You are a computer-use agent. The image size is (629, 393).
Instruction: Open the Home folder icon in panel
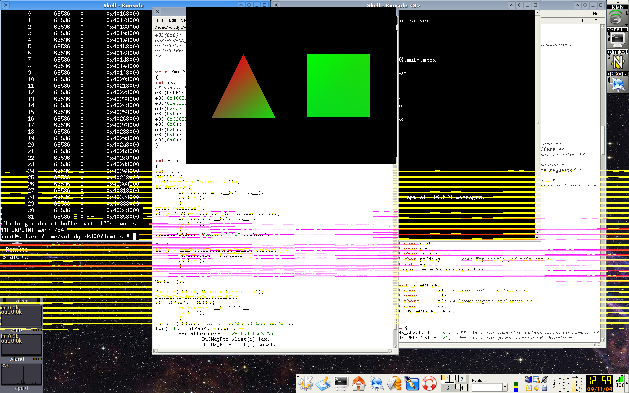(358, 383)
